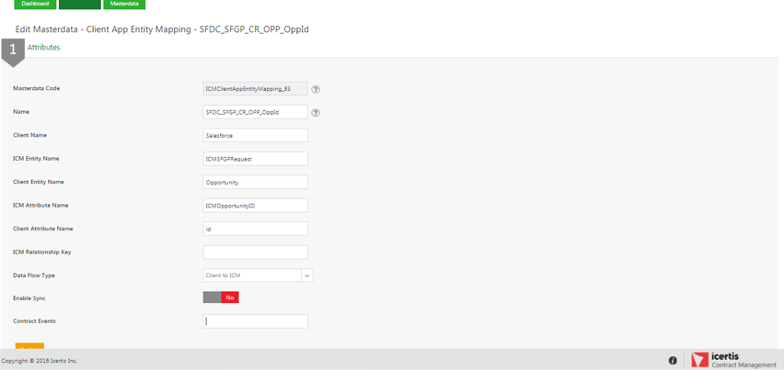This screenshot has width=784, height=370.
Task: Expand the Data Flow Type dropdown arrow
Action: coord(307,275)
